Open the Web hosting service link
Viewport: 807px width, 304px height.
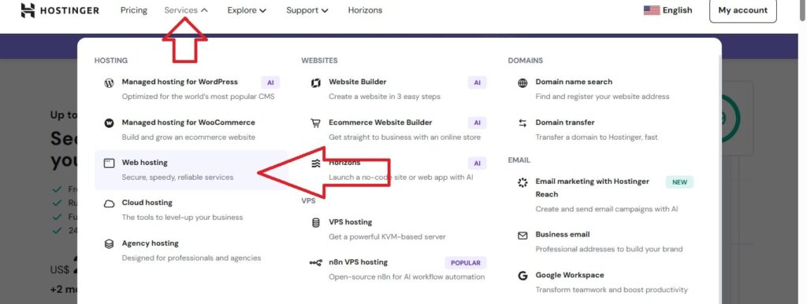tap(191, 170)
